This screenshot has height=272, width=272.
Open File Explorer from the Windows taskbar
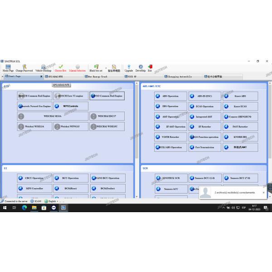point(34,207)
